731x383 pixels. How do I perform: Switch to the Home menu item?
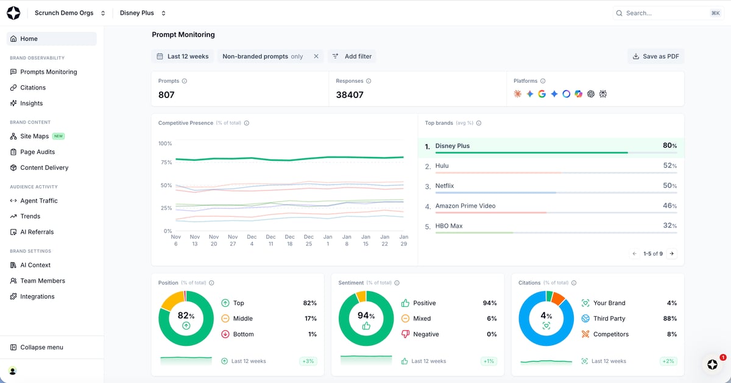(x=27, y=38)
